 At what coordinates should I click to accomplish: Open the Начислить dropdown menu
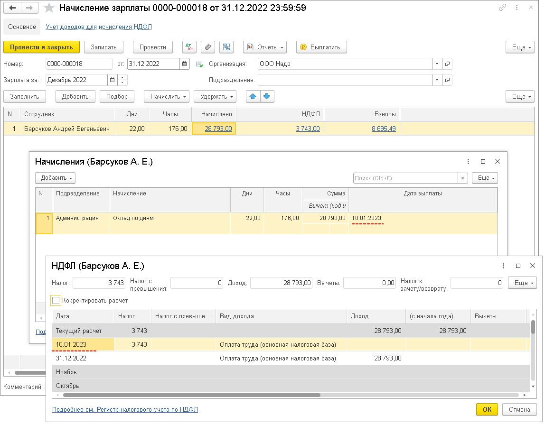tap(167, 97)
